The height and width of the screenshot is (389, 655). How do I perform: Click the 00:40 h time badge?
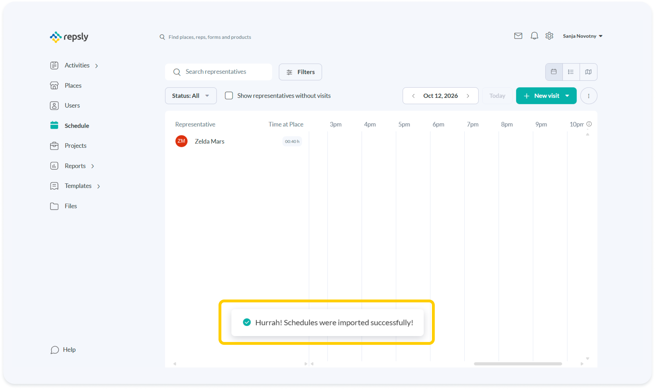tap(292, 141)
